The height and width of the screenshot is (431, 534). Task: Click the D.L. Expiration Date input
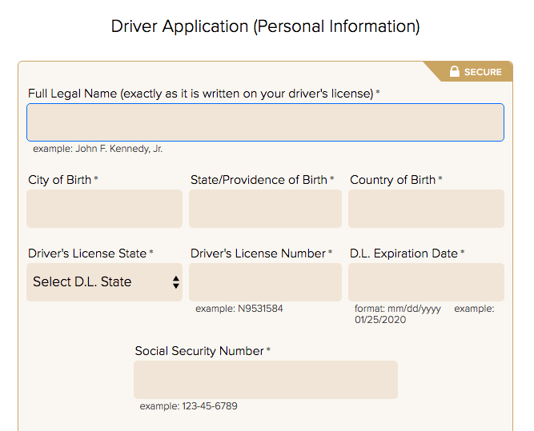click(x=426, y=282)
